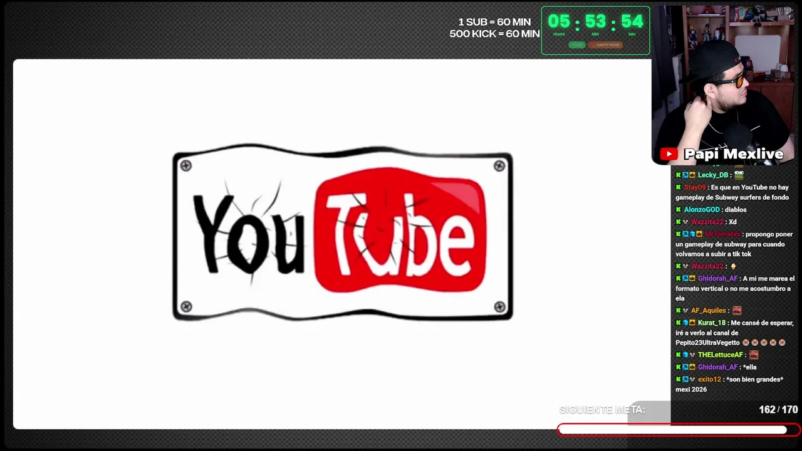Click the green Kick badge beside AlonzoGOD

point(679,210)
